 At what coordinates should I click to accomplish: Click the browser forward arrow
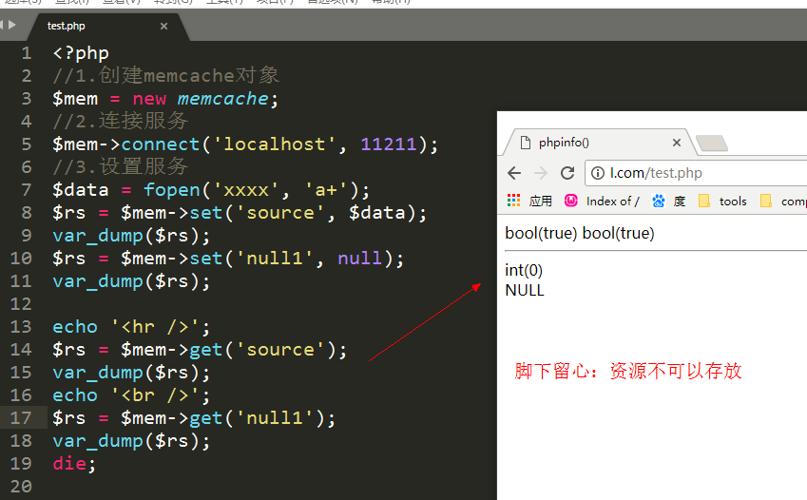(x=540, y=173)
